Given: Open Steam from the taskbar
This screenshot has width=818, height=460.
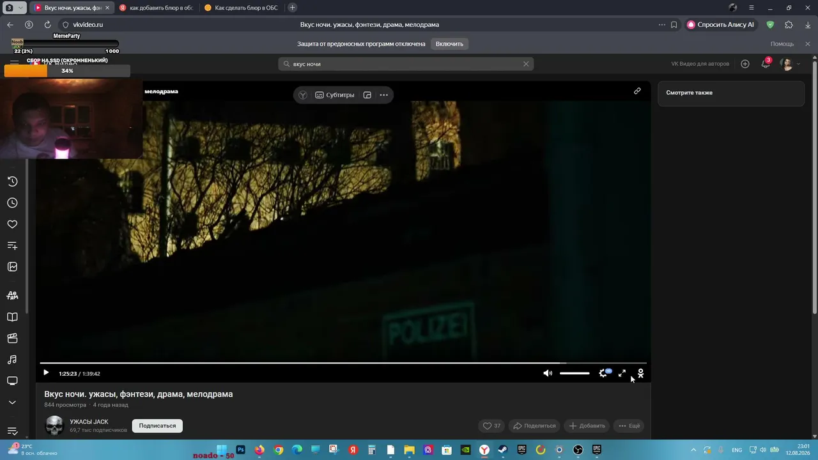Looking at the screenshot, I should click(503, 450).
